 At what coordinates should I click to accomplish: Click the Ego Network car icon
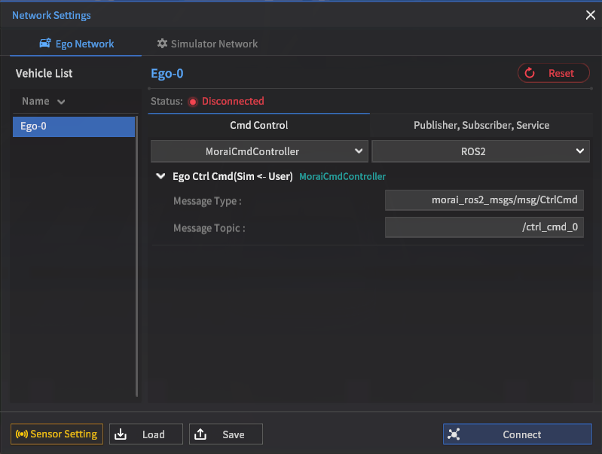(x=44, y=44)
